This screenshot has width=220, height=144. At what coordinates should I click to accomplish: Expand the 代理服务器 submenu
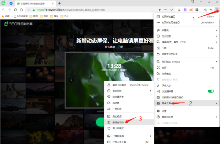pos(129,136)
